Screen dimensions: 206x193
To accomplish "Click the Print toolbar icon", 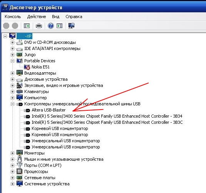I will pos(39,26).
